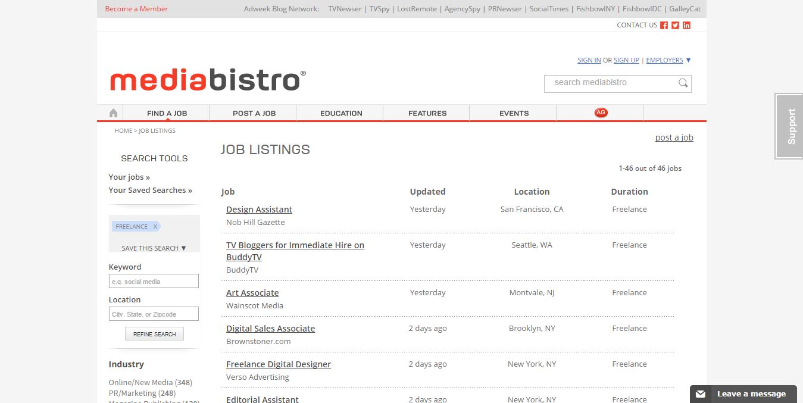The image size is (803, 403).
Task: Open the GalleyCat blog link
Action: coord(685,9)
